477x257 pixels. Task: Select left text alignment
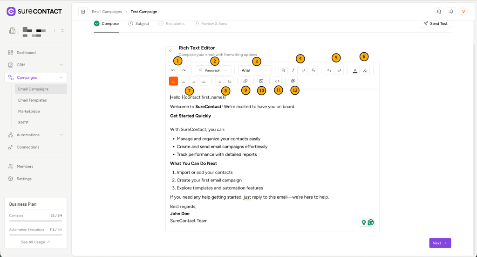pyautogui.click(x=173, y=81)
